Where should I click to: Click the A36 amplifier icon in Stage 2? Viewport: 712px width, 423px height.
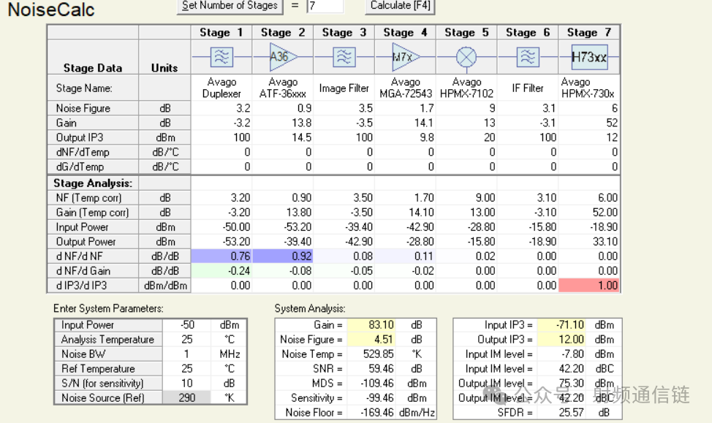click(x=283, y=57)
